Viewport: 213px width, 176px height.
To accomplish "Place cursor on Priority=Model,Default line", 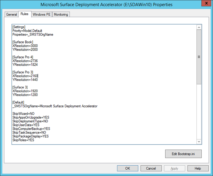I will 27,31.
